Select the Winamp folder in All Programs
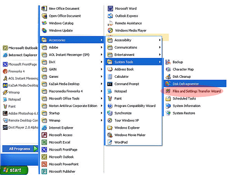This screenshot has width=233, height=175. (72, 120)
